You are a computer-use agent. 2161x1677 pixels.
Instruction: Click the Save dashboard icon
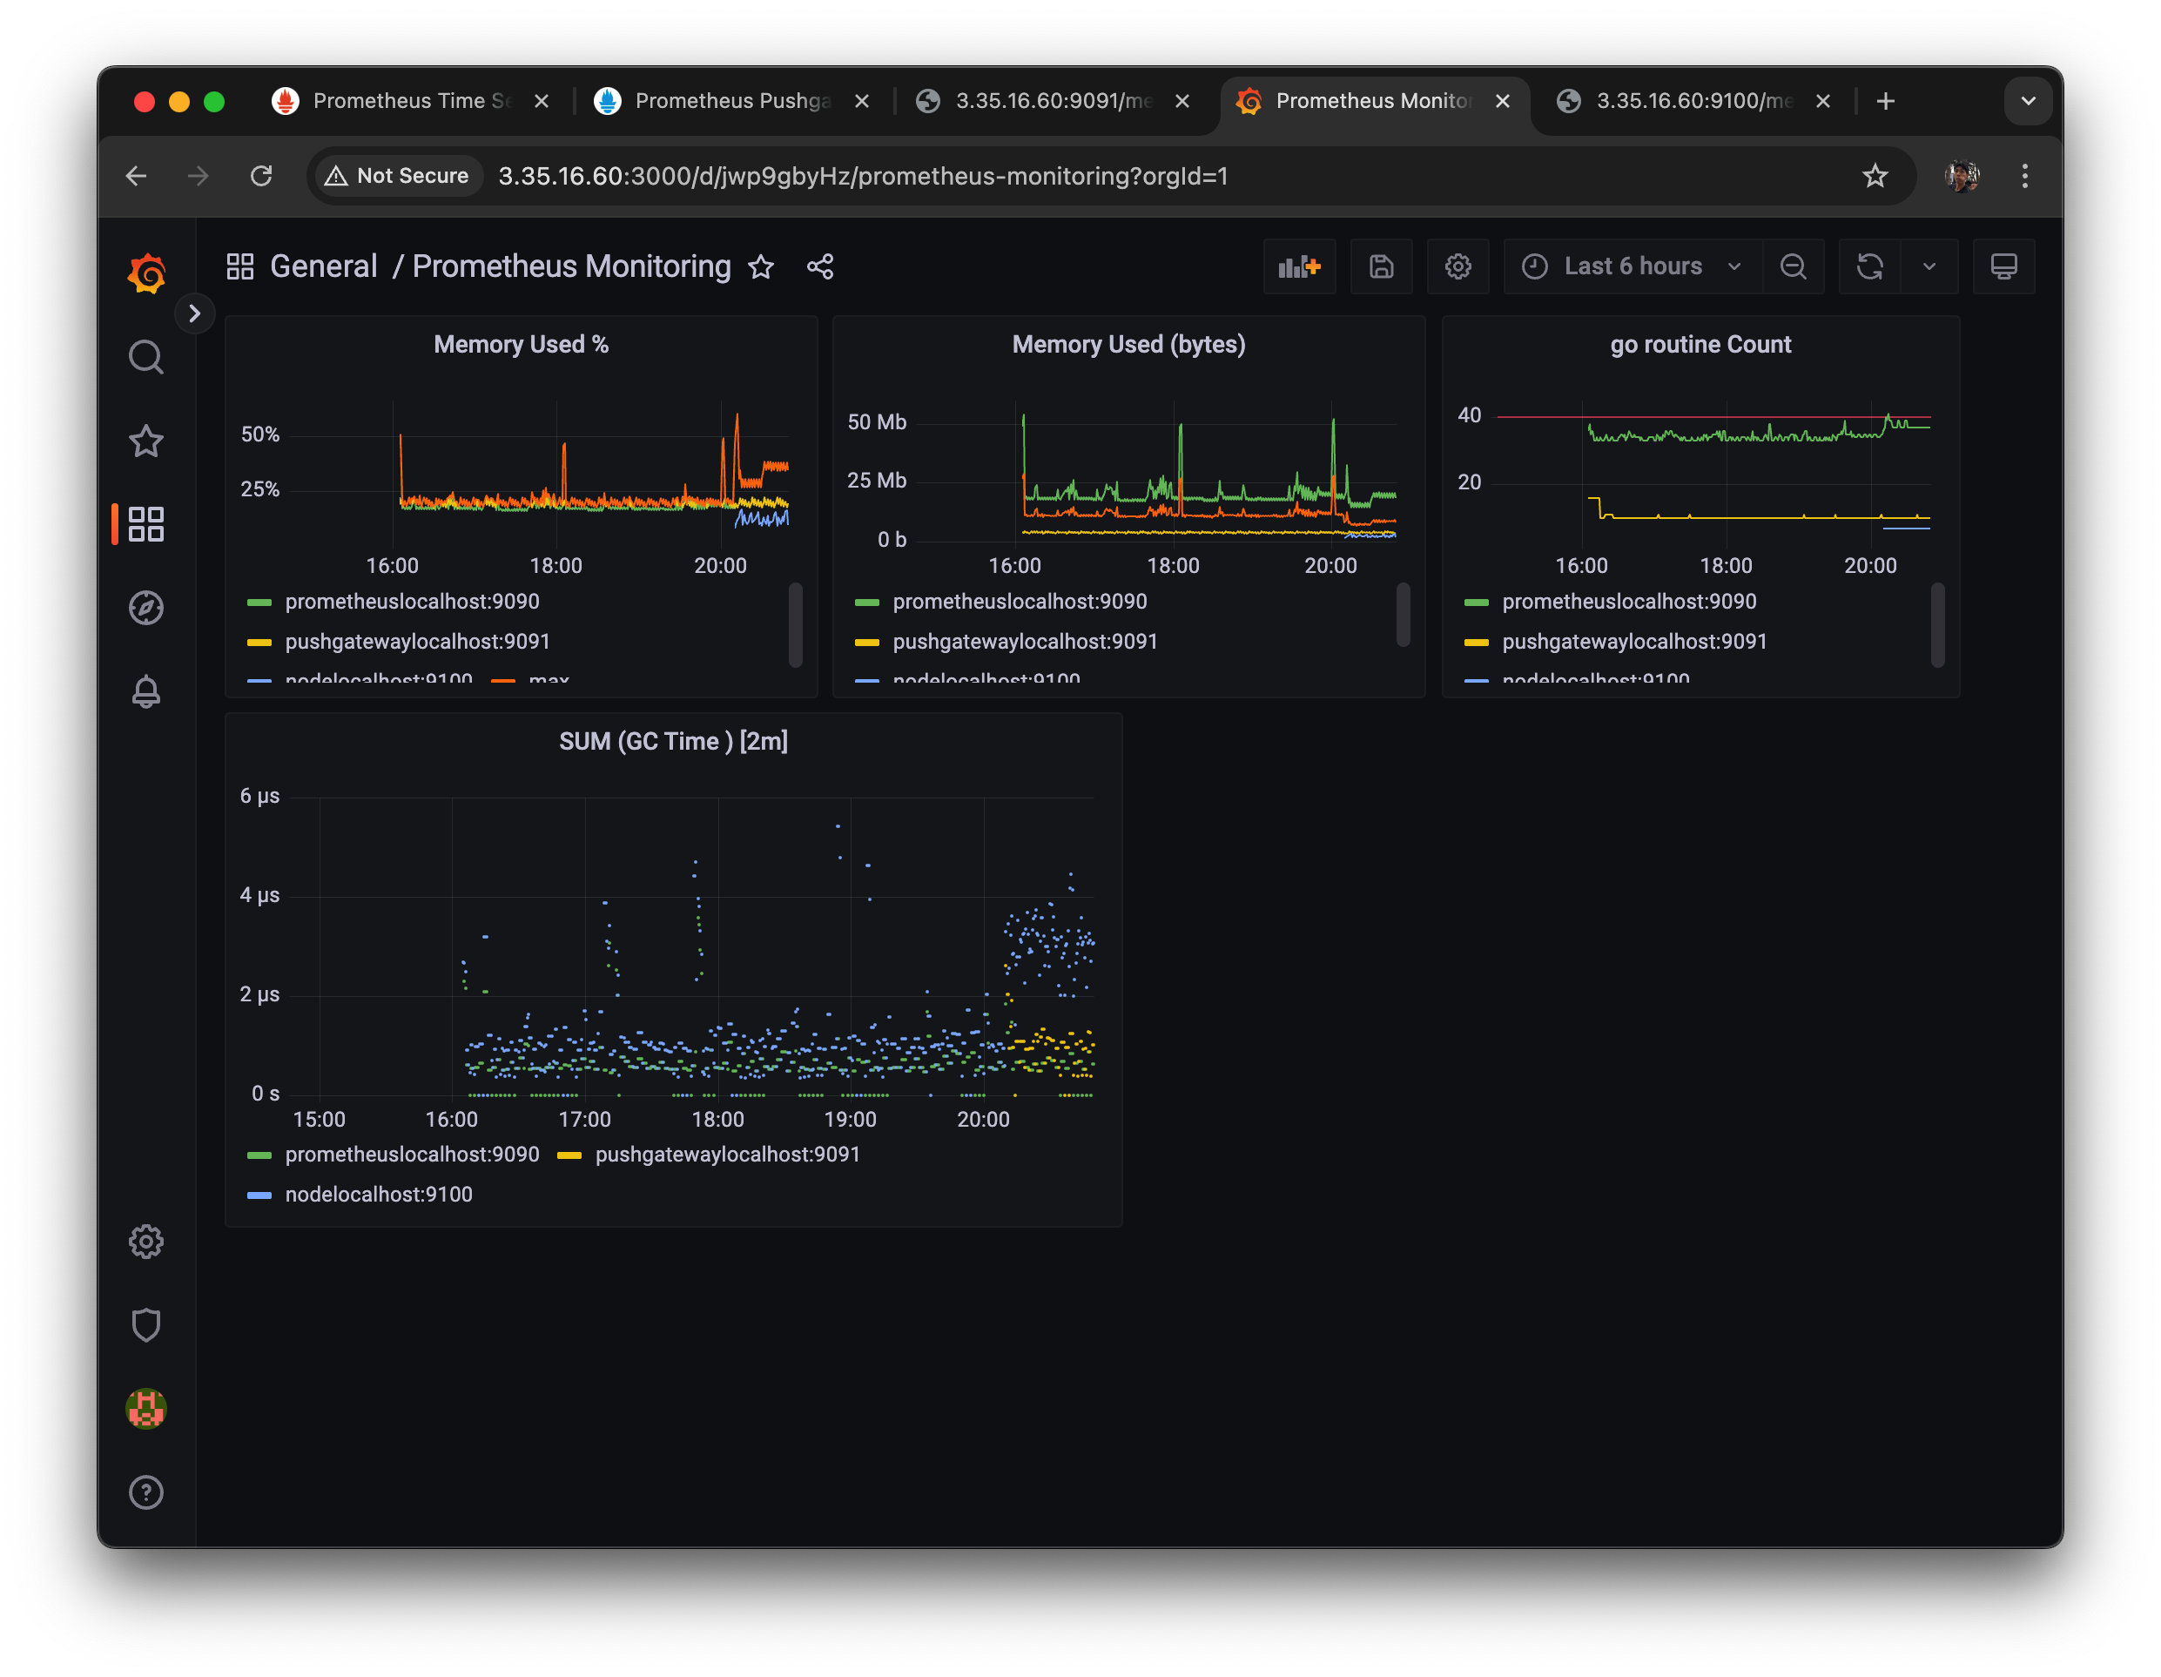[1380, 266]
